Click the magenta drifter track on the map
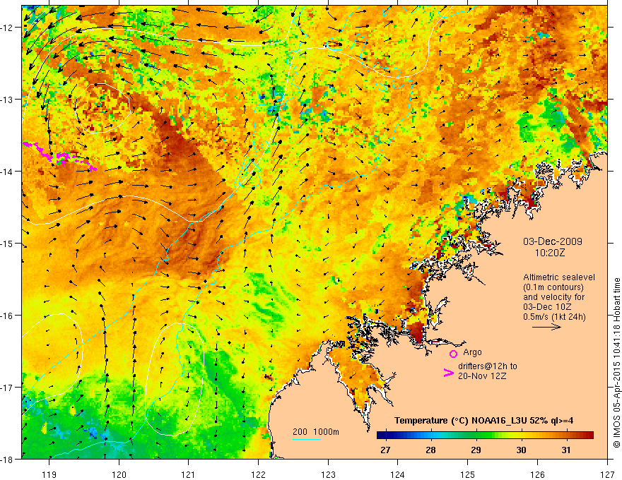Image resolution: width=622 pixels, height=480 pixels. [x=59, y=157]
